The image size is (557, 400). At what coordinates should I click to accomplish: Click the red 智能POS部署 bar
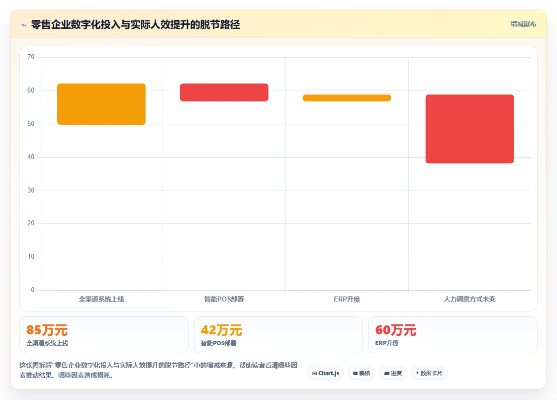point(224,93)
